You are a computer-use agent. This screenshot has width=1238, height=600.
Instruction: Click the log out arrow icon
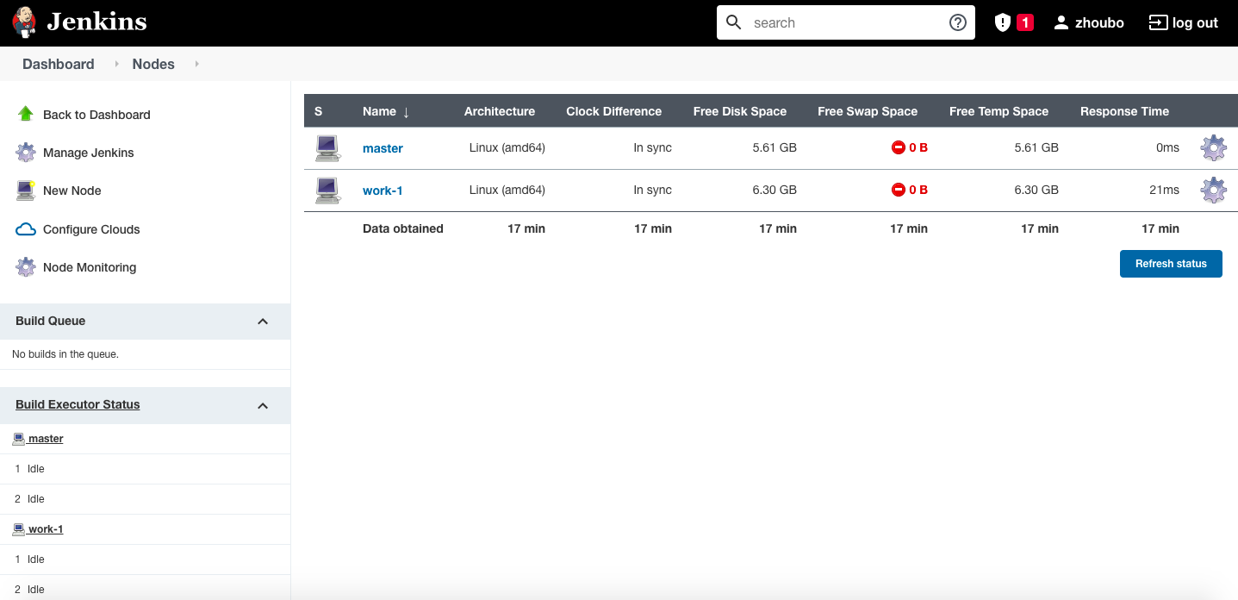[1158, 22]
